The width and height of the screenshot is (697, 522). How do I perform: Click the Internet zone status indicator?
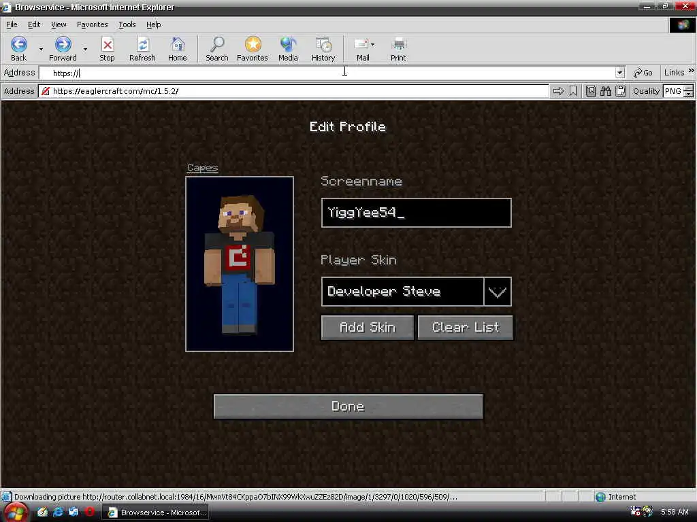(615, 497)
